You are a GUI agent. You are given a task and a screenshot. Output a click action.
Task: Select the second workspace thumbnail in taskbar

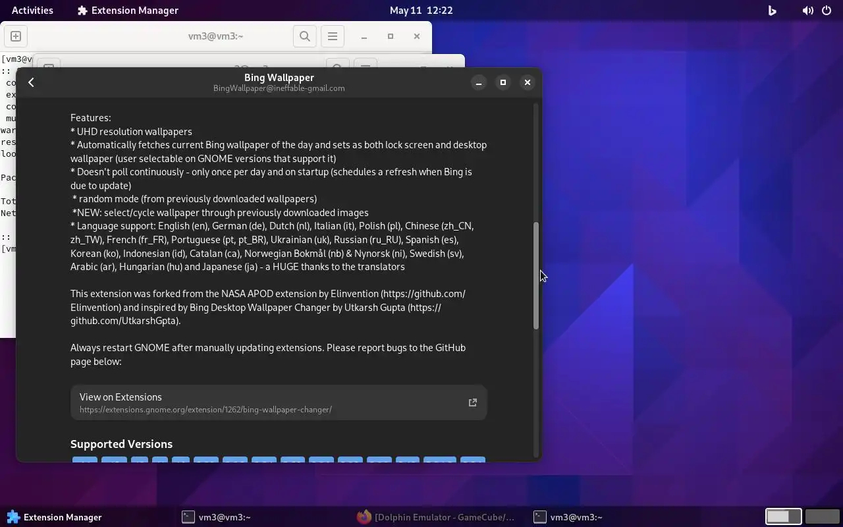point(822,517)
